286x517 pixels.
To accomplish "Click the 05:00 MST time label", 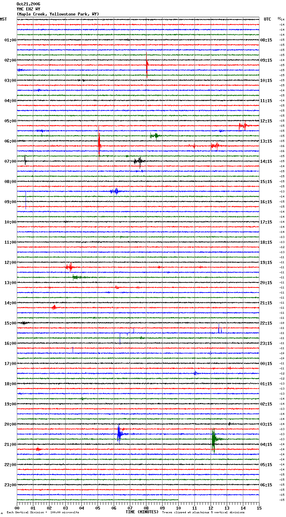I will [x=10, y=121].
